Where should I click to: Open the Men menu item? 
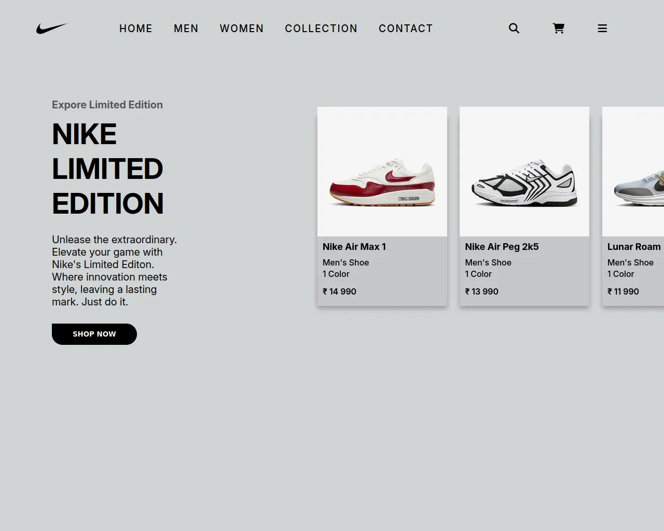coord(186,29)
